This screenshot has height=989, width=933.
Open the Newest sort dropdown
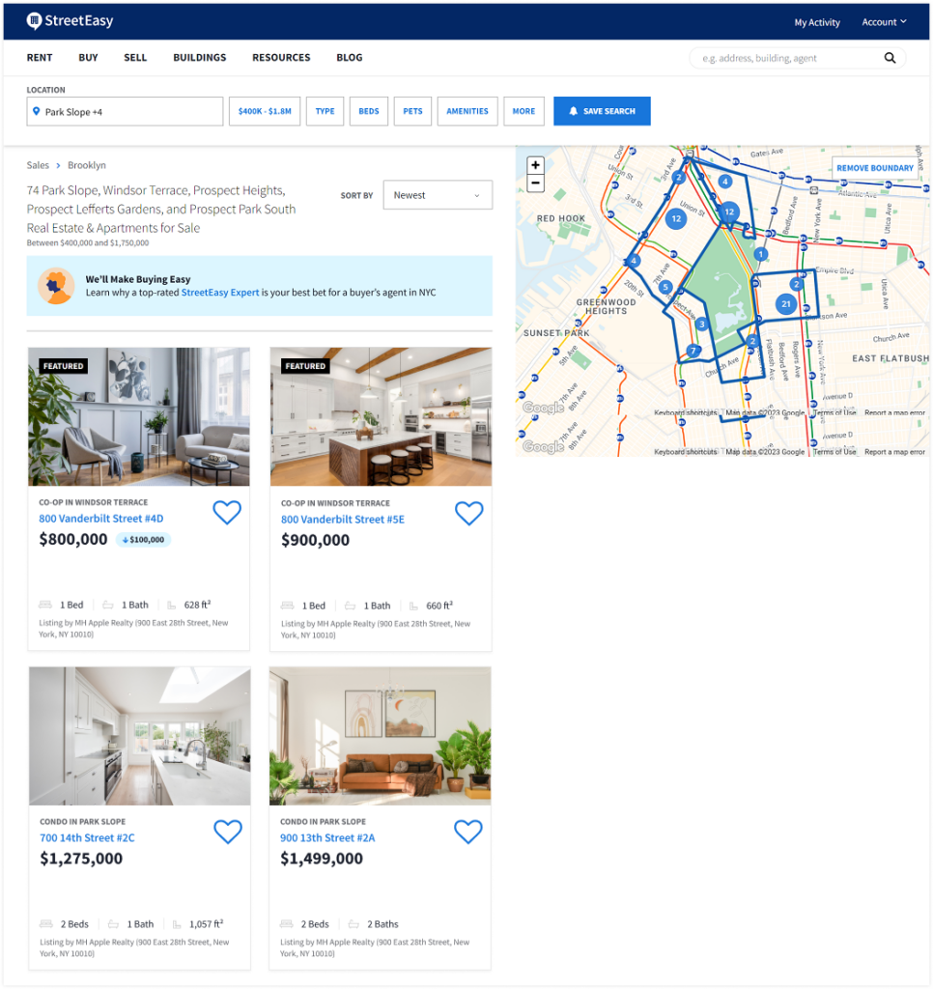click(x=438, y=194)
